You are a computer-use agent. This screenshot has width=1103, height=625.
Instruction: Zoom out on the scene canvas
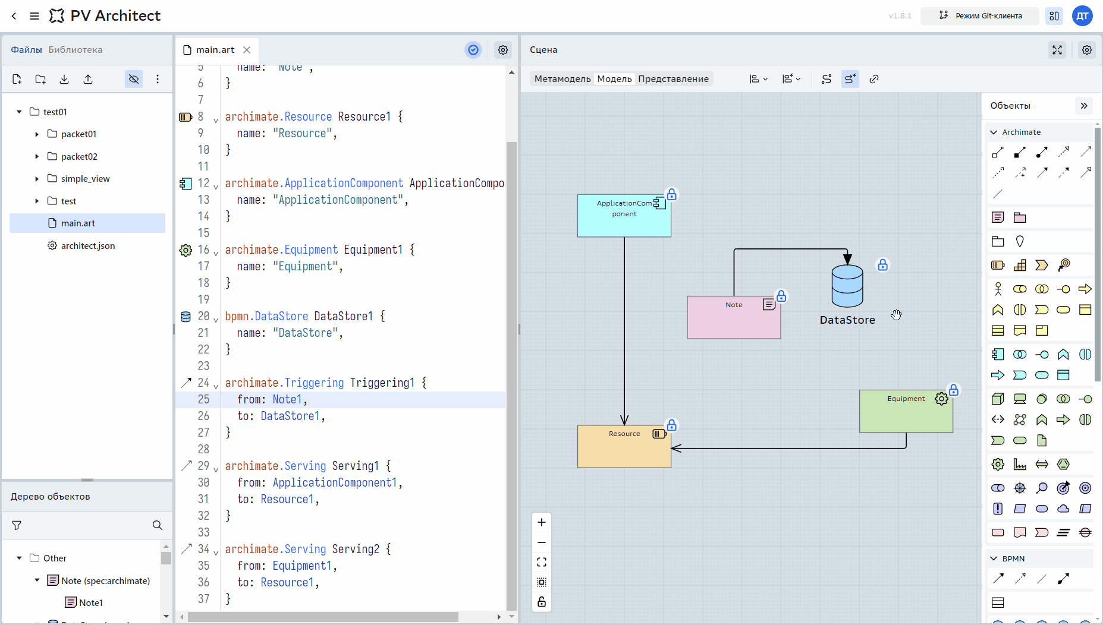pos(542,542)
